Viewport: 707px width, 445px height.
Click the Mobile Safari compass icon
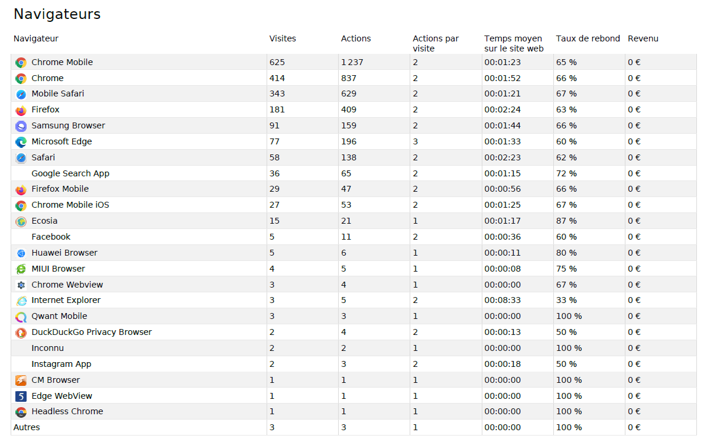tap(21, 94)
